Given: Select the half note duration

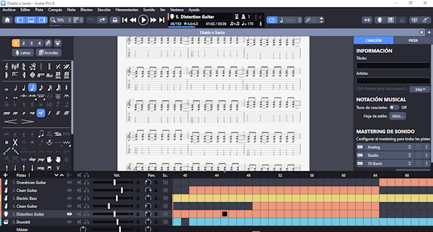Looking at the screenshot, I should coord(15,88).
